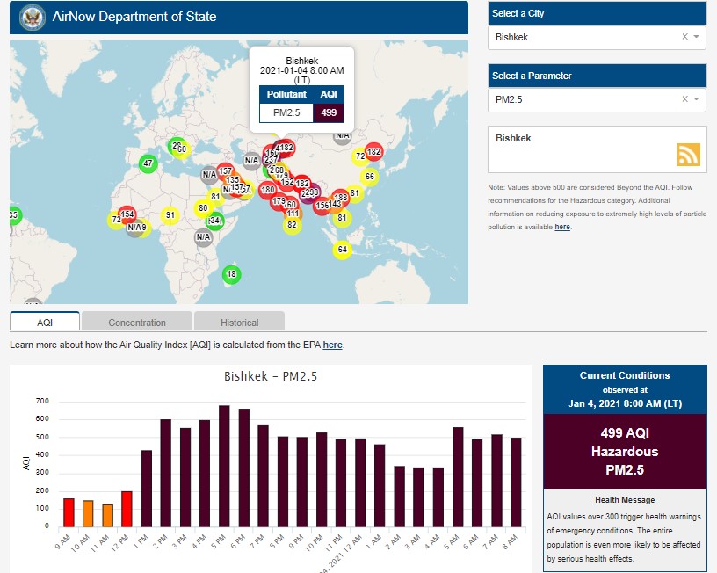The image size is (717, 573).
Task: Switch to the Concentration tab
Action: click(136, 322)
